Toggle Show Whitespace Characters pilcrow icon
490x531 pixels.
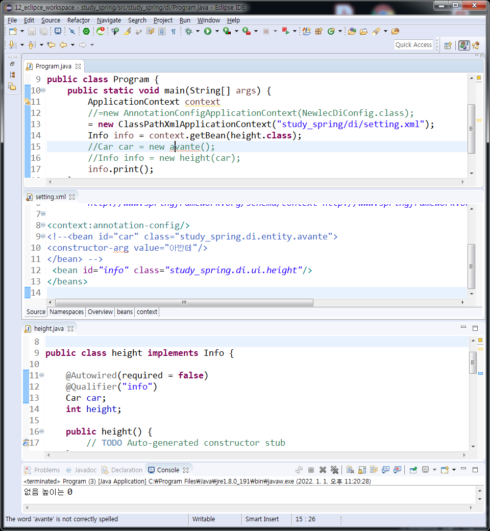[174, 32]
